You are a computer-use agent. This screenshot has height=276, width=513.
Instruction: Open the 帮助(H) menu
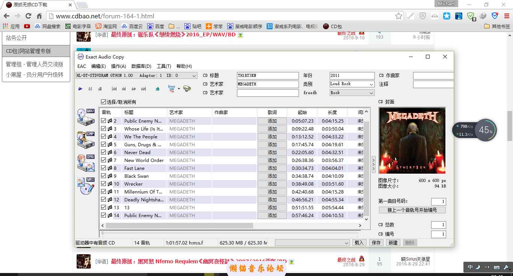[184, 66]
